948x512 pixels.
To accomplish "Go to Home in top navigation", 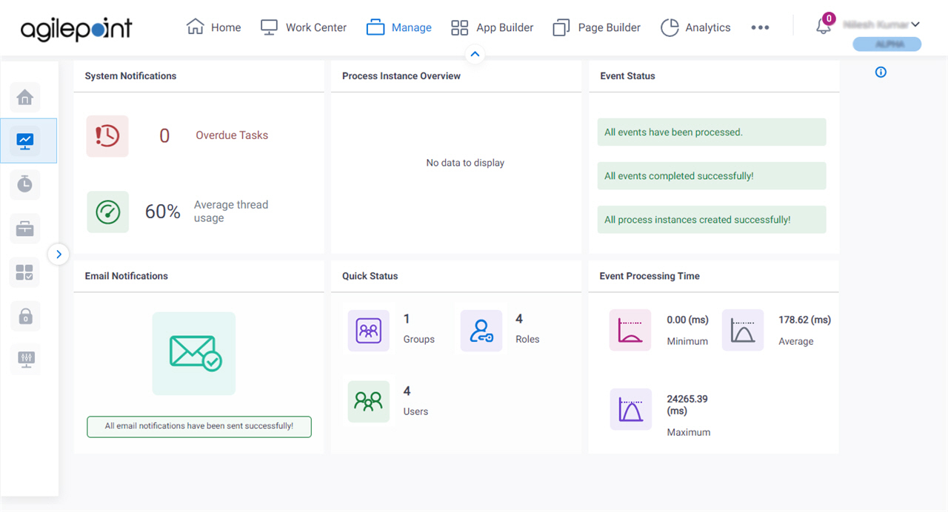I will click(x=214, y=27).
